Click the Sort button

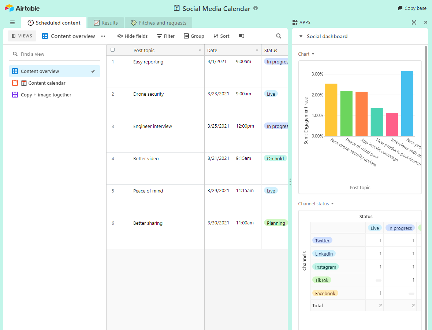[x=221, y=36]
